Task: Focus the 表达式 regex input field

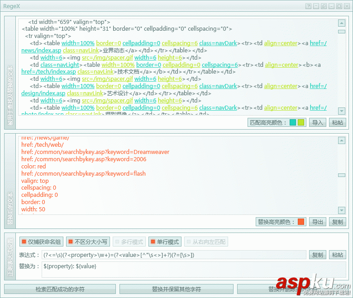Action: click(174, 255)
